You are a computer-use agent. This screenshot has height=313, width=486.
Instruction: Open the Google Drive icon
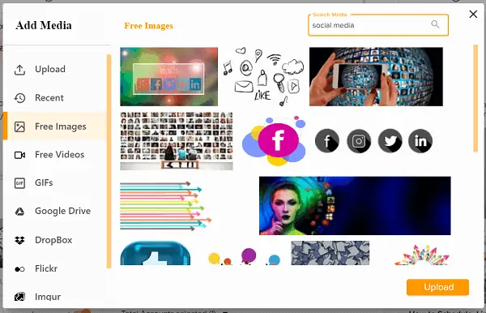click(19, 212)
